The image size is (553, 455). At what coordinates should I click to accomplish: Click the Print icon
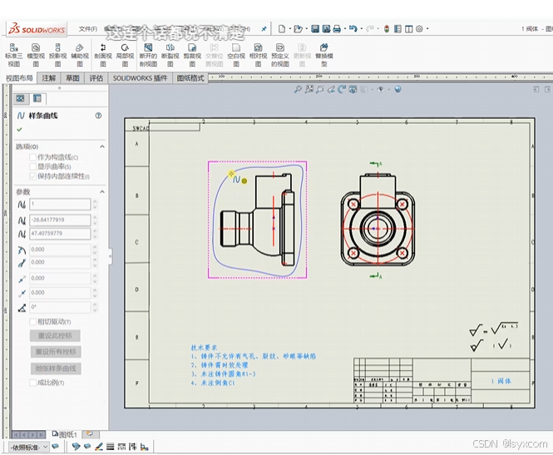tap(337, 29)
